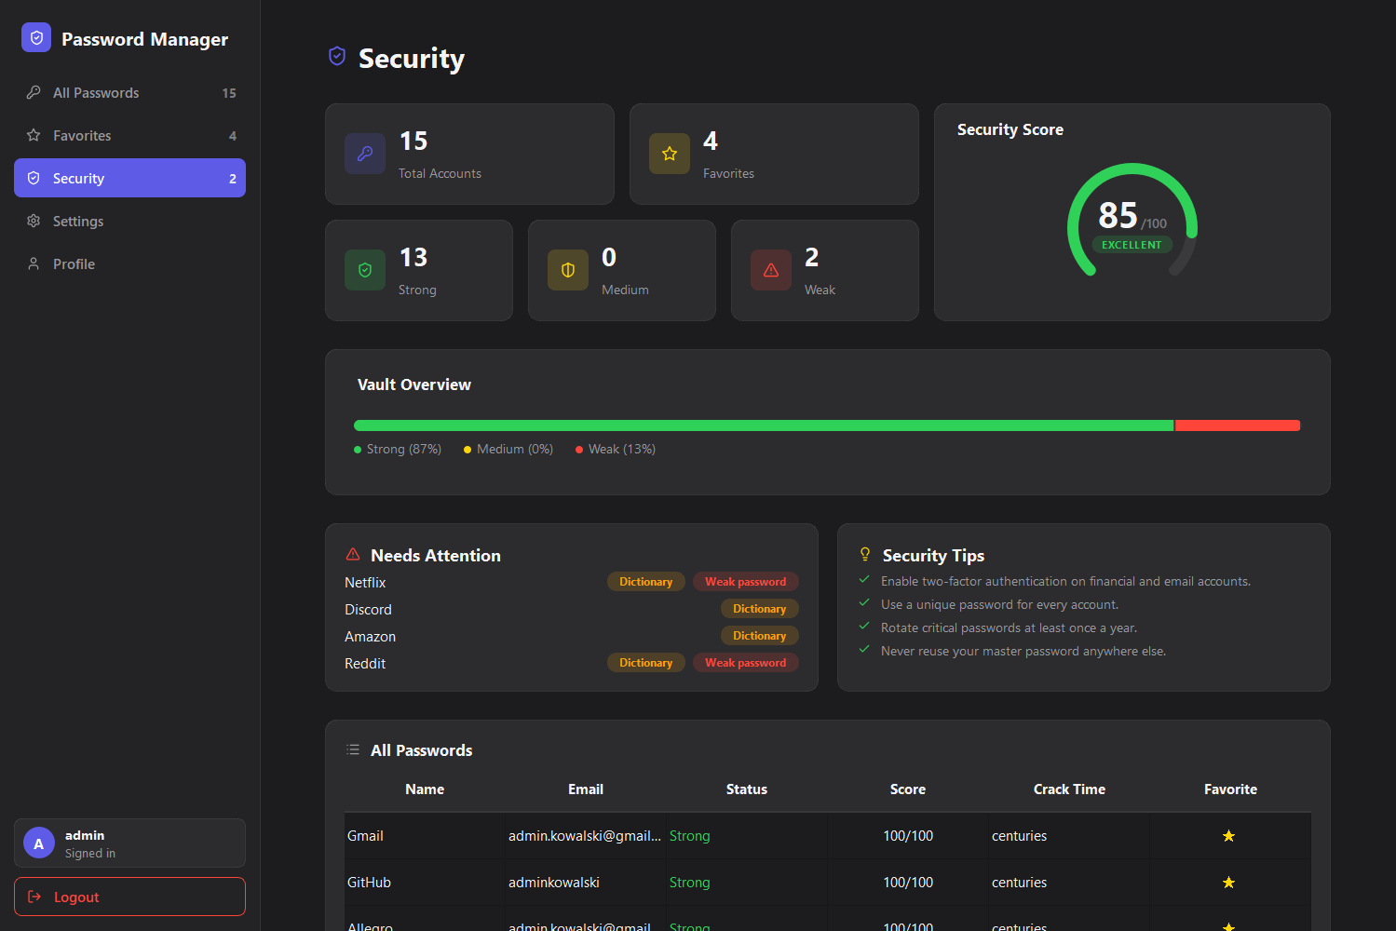The width and height of the screenshot is (1396, 931).
Task: Click Netflix in Needs Attention list
Action: pyautogui.click(x=365, y=582)
